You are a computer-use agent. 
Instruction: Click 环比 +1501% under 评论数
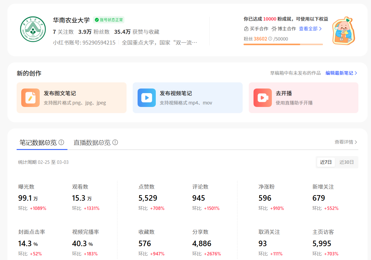tap(206, 208)
